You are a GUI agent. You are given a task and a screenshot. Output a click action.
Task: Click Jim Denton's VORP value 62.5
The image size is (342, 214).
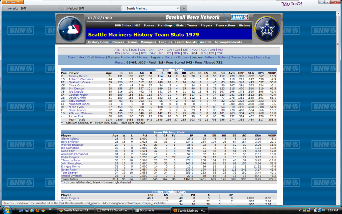click(273, 89)
